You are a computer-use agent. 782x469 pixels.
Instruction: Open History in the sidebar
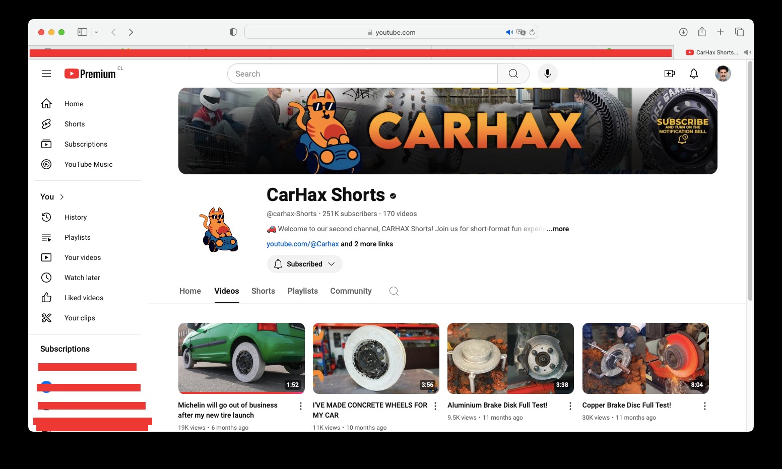coord(88,217)
